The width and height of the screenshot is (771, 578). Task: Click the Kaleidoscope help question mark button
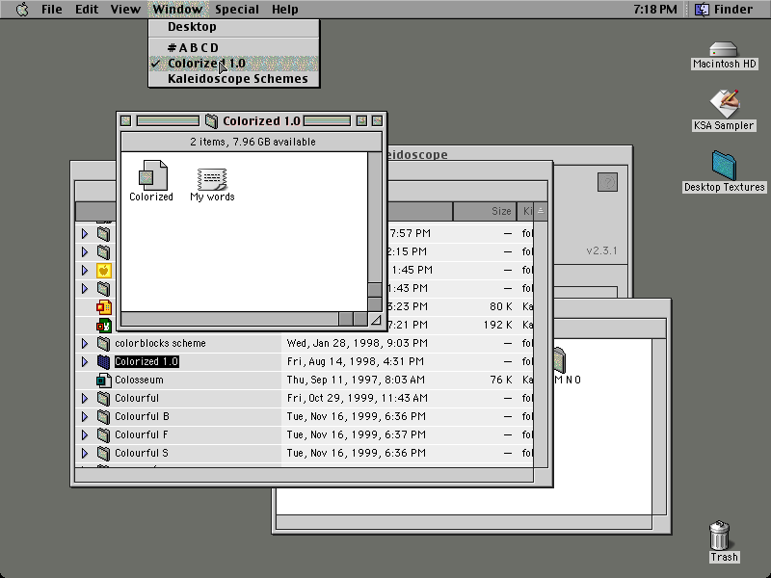coord(607,182)
